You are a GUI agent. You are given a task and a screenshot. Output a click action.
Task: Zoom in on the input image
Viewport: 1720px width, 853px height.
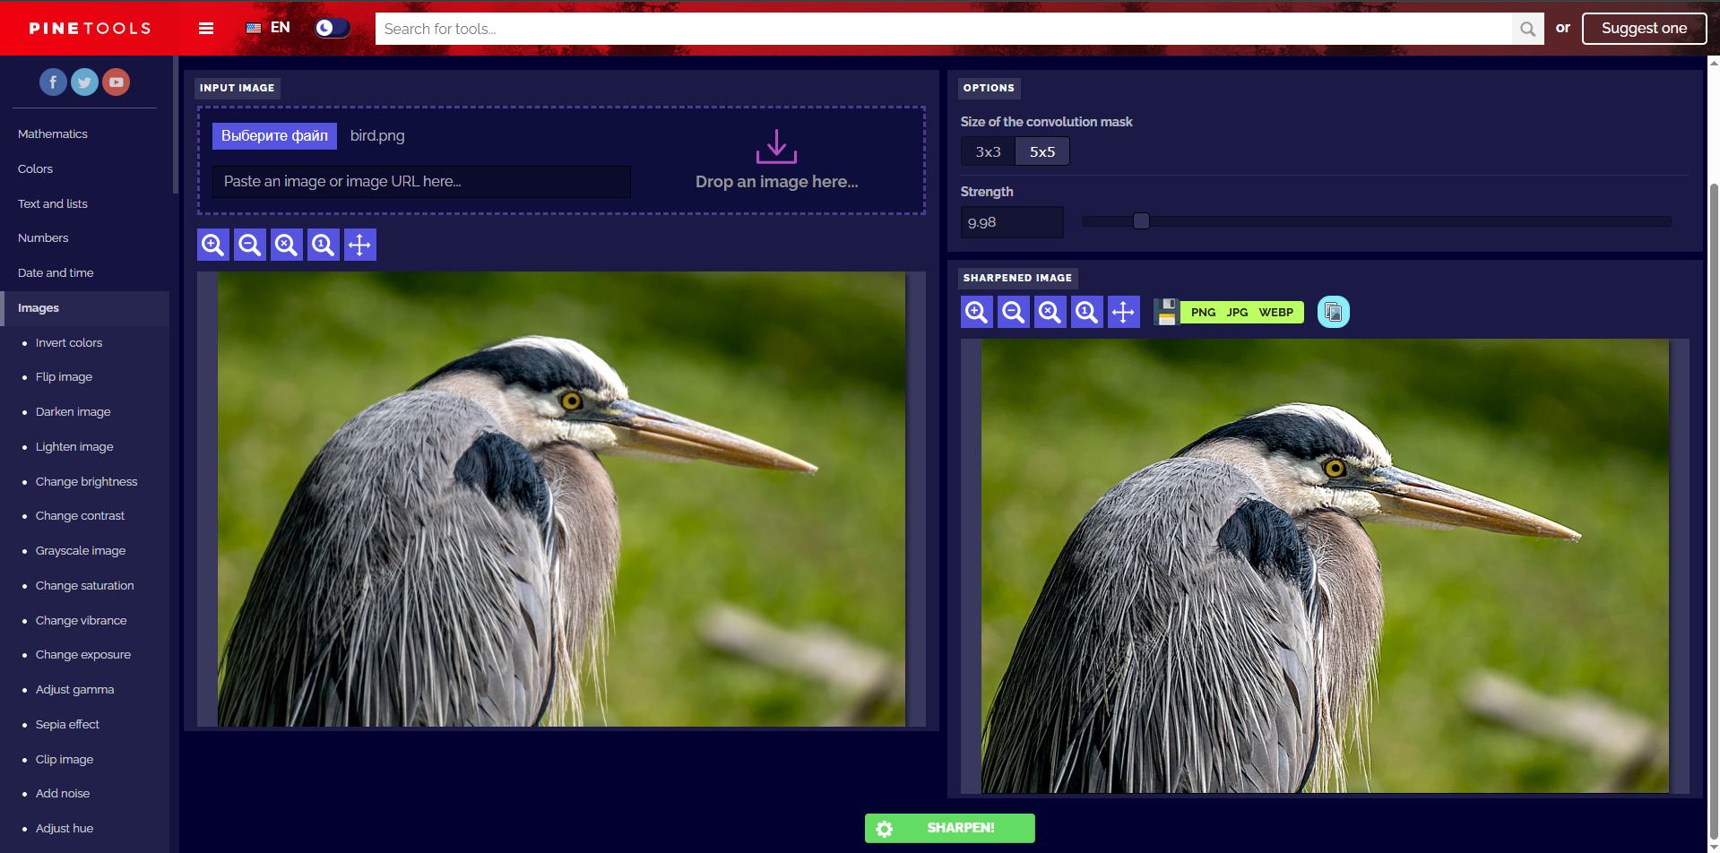[212, 244]
